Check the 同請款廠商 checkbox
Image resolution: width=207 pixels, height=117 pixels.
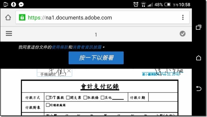tap(48, 105)
